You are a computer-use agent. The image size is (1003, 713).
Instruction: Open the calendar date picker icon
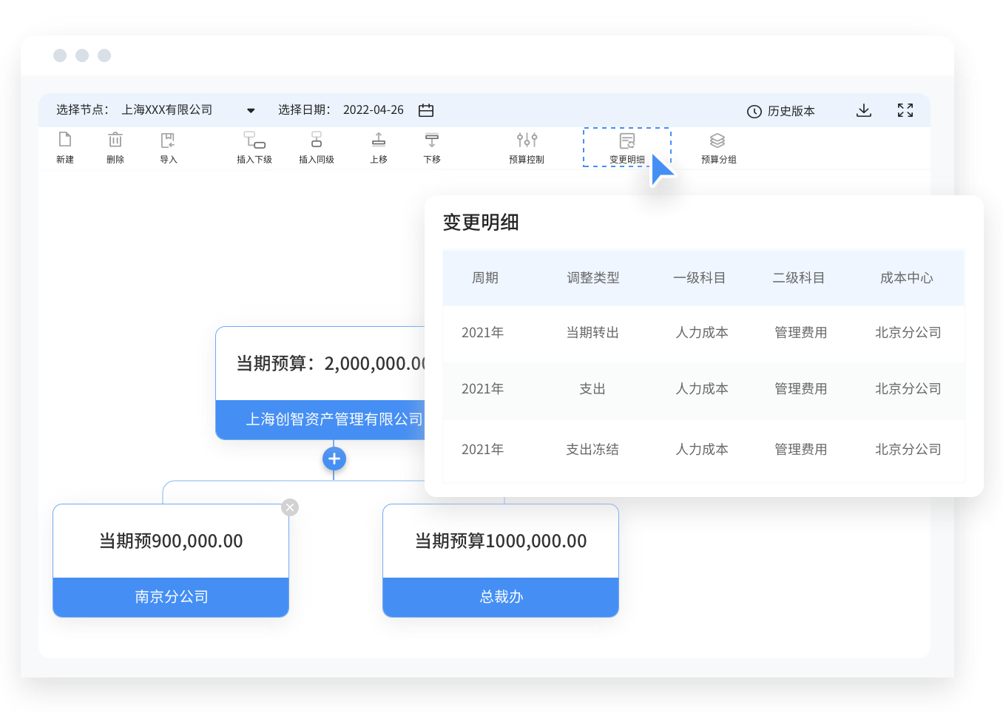[x=426, y=110]
